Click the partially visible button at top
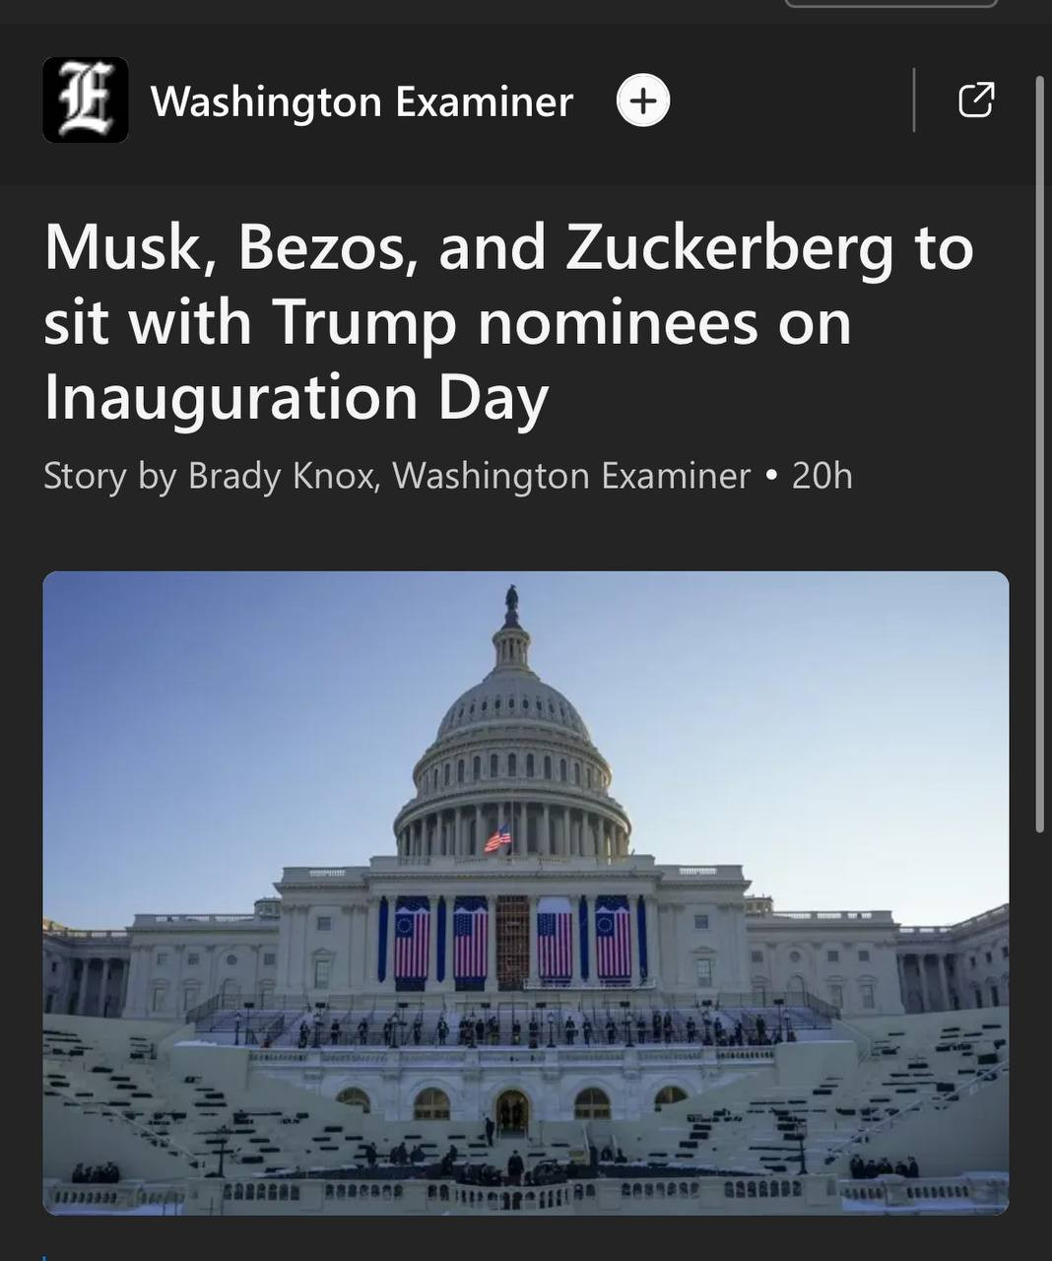1052x1261 pixels. coord(890,4)
